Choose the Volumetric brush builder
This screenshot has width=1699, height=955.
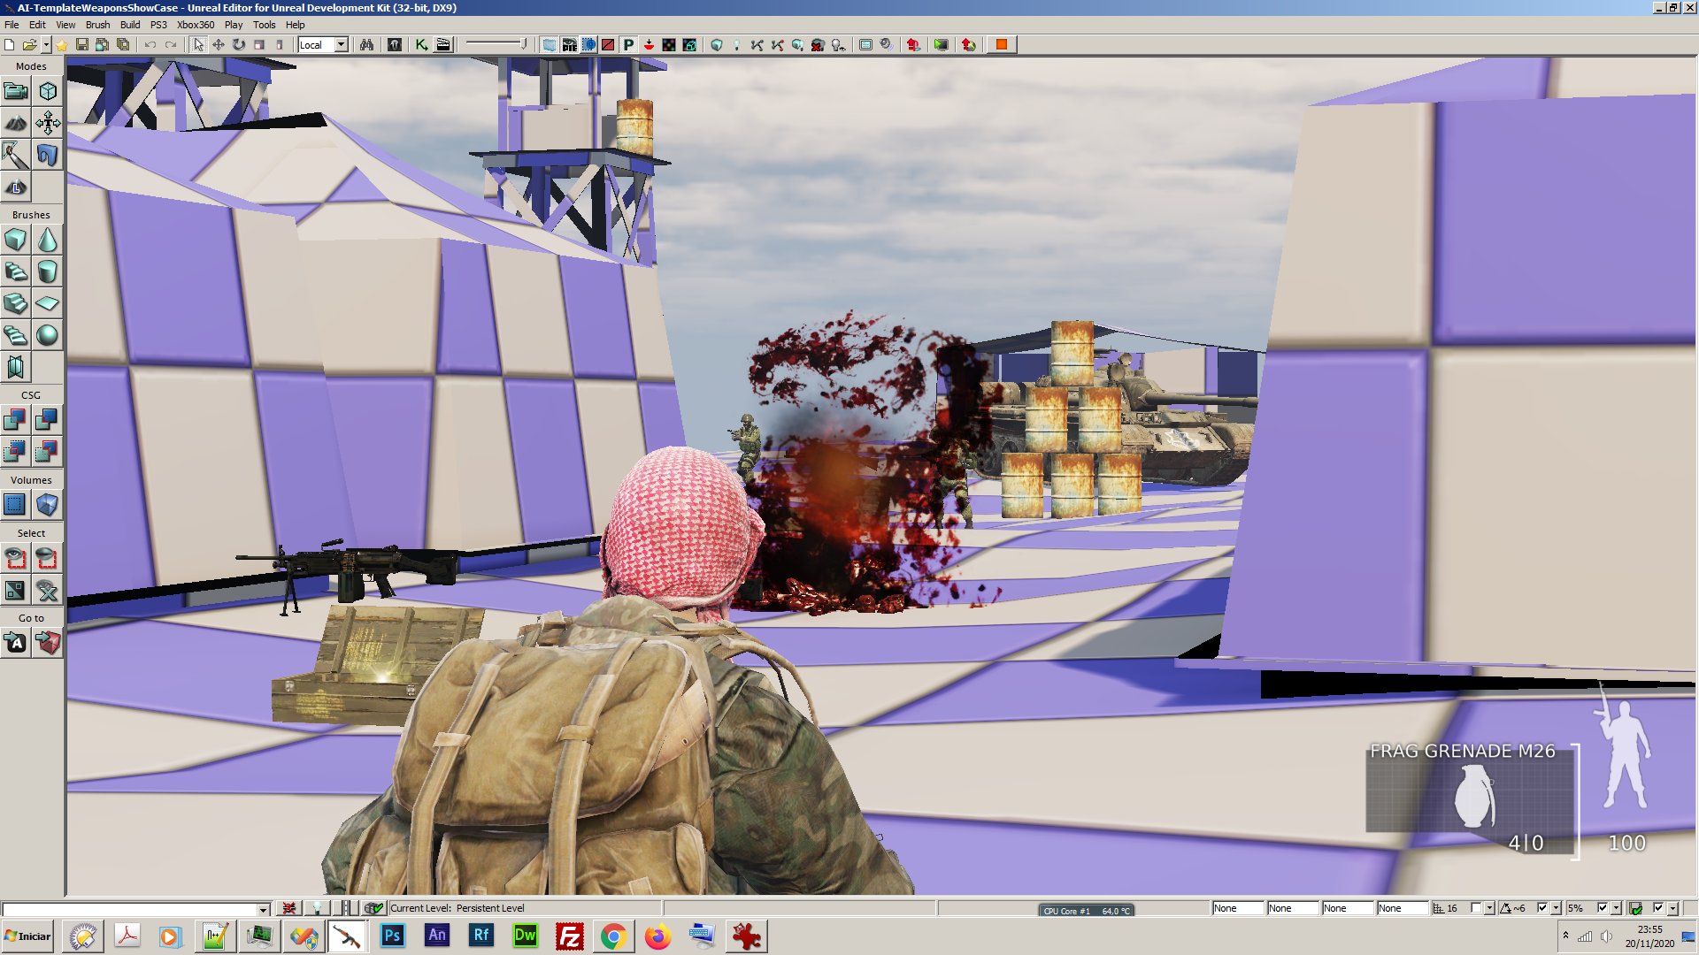pyautogui.click(x=15, y=367)
